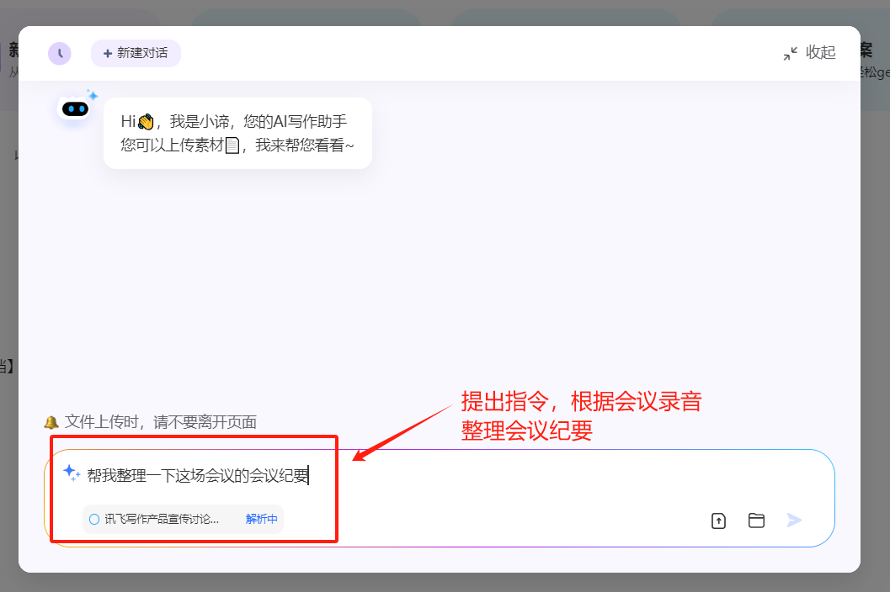Click the 小谛 robot avatar
This screenshot has width=890, height=592.
75,108
